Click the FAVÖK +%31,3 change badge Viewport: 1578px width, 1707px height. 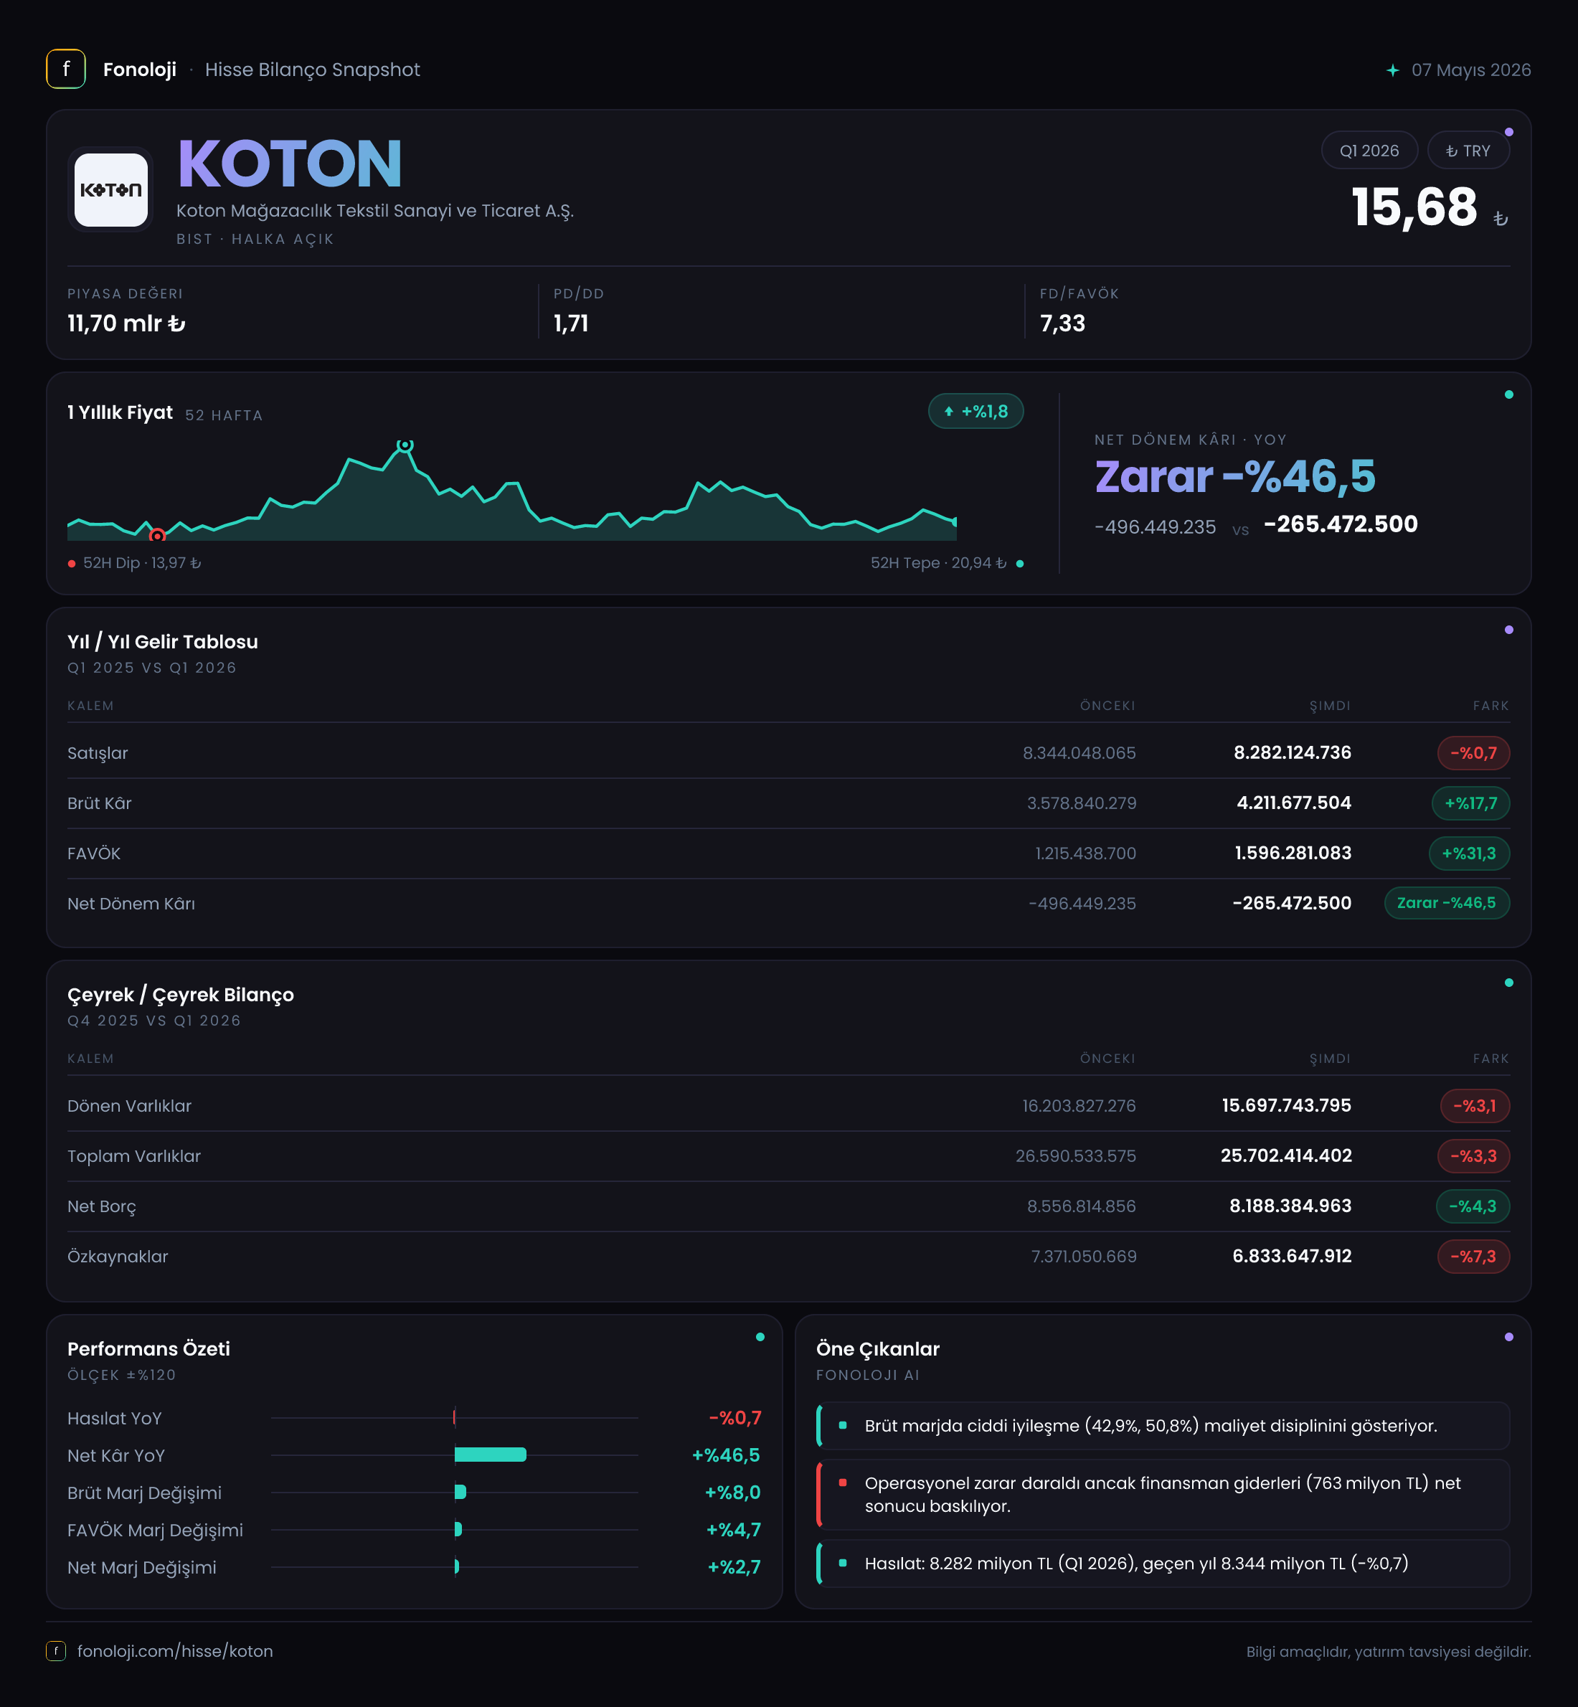click(1470, 853)
